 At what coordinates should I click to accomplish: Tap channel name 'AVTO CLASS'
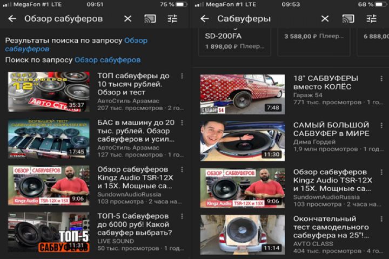[x=313, y=244]
